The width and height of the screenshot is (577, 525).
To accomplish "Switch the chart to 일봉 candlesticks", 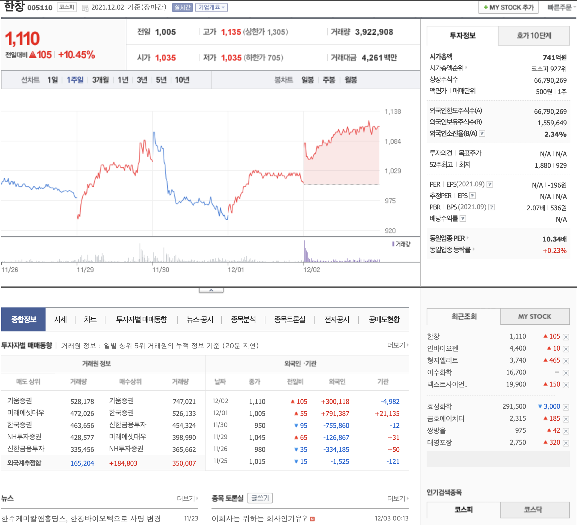I will (x=307, y=80).
